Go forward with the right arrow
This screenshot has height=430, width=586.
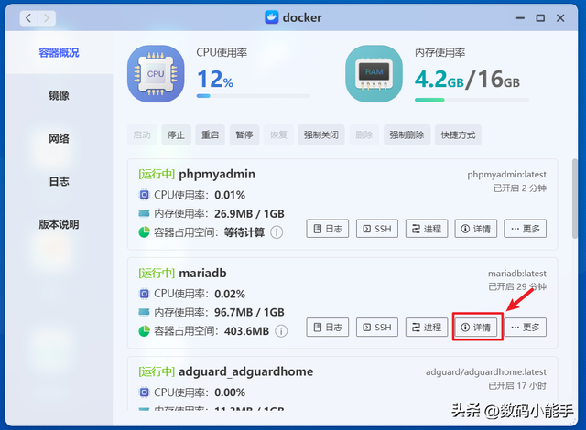point(47,18)
